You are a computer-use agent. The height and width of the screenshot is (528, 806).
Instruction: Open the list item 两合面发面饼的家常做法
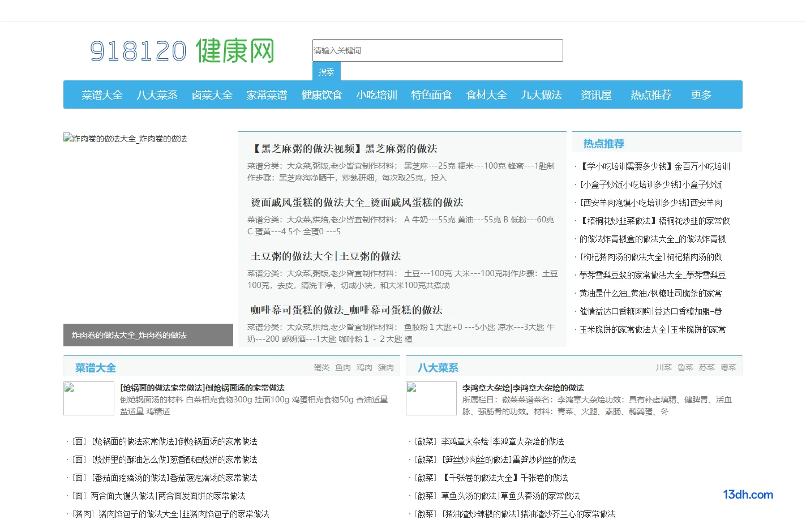click(x=169, y=496)
